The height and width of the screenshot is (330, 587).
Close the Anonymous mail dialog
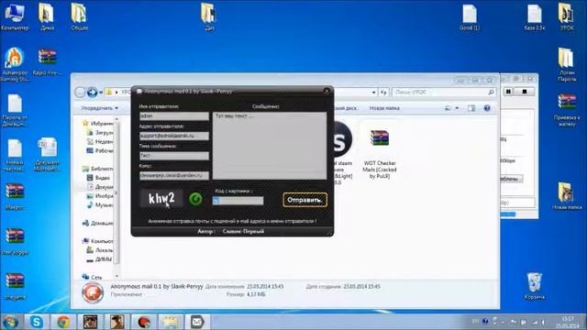327,91
